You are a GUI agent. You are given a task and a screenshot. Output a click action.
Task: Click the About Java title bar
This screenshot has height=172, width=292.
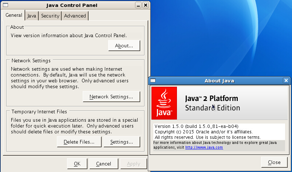click(219, 81)
